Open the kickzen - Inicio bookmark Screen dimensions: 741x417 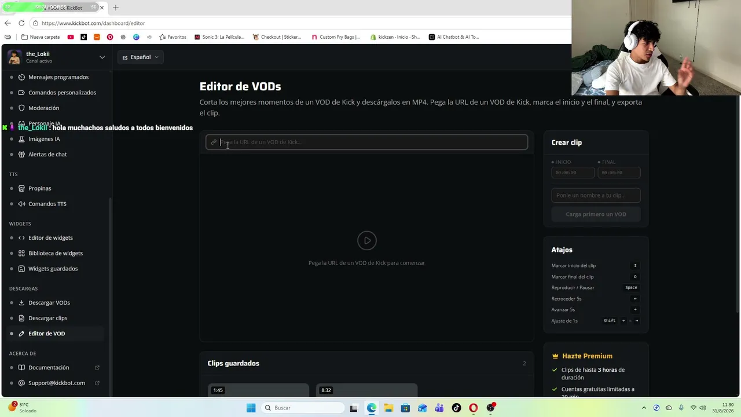395,37
